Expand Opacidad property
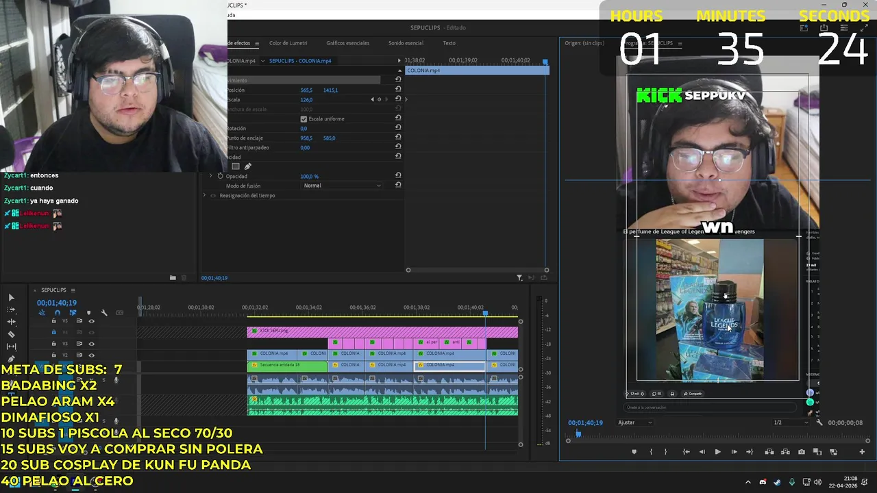 (x=211, y=176)
